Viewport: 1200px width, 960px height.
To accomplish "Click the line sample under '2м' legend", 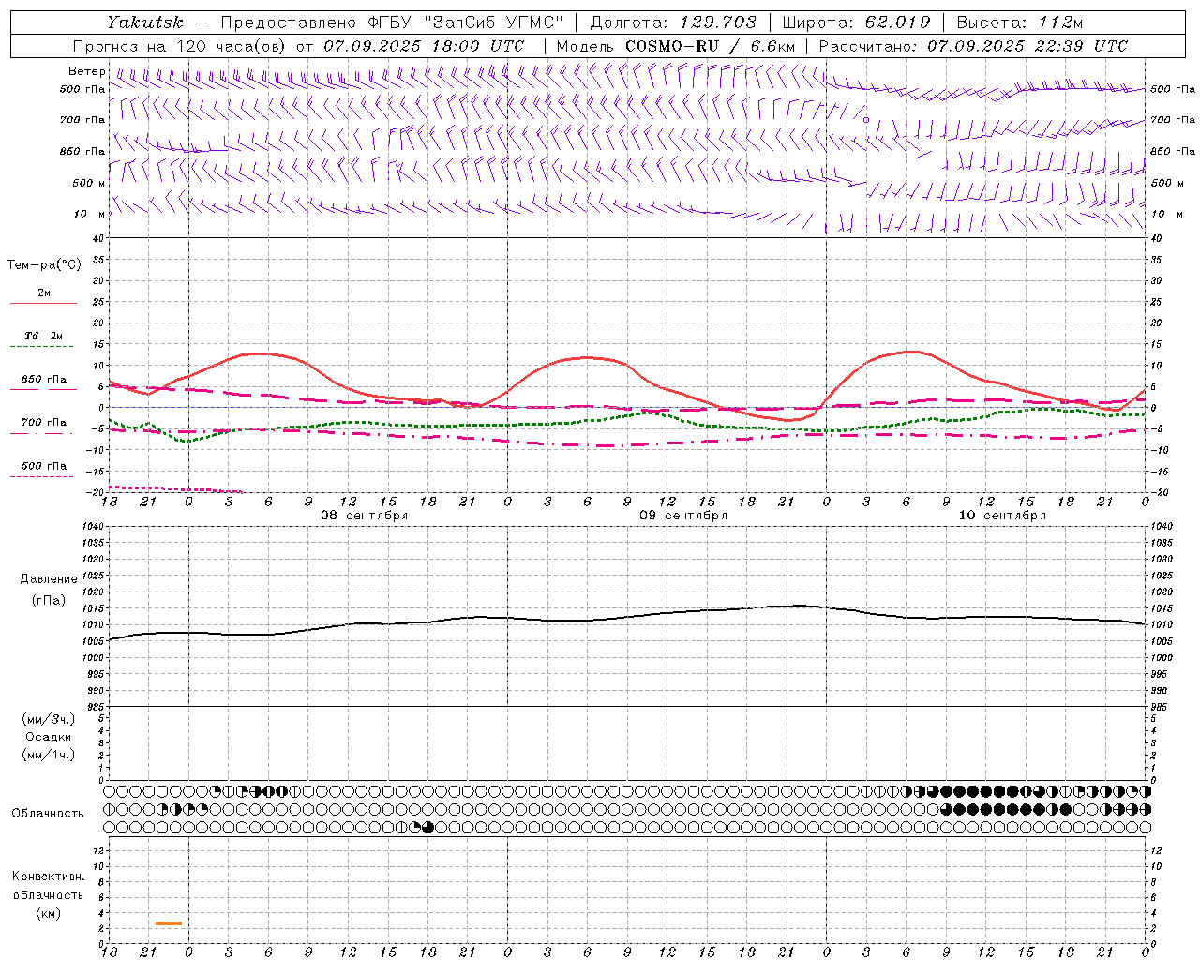I will pos(43,303).
